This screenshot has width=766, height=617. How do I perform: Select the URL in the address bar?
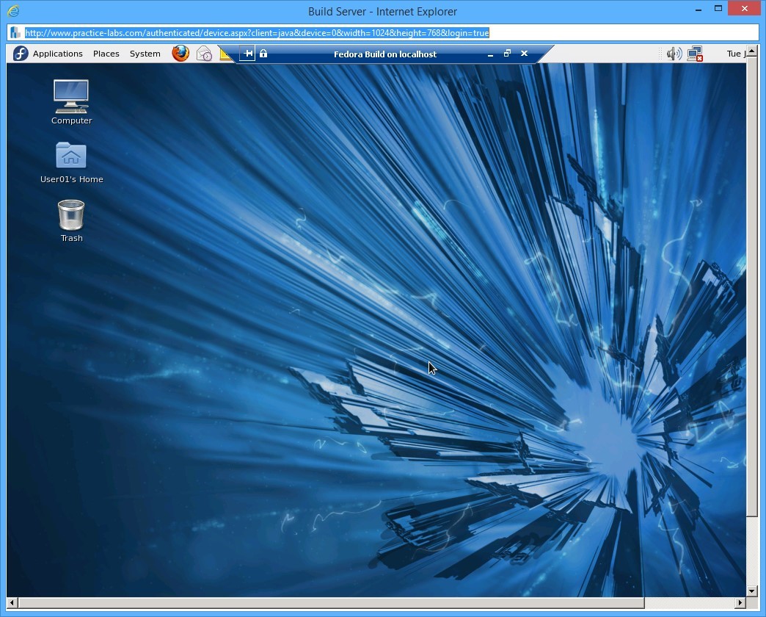[256, 32]
